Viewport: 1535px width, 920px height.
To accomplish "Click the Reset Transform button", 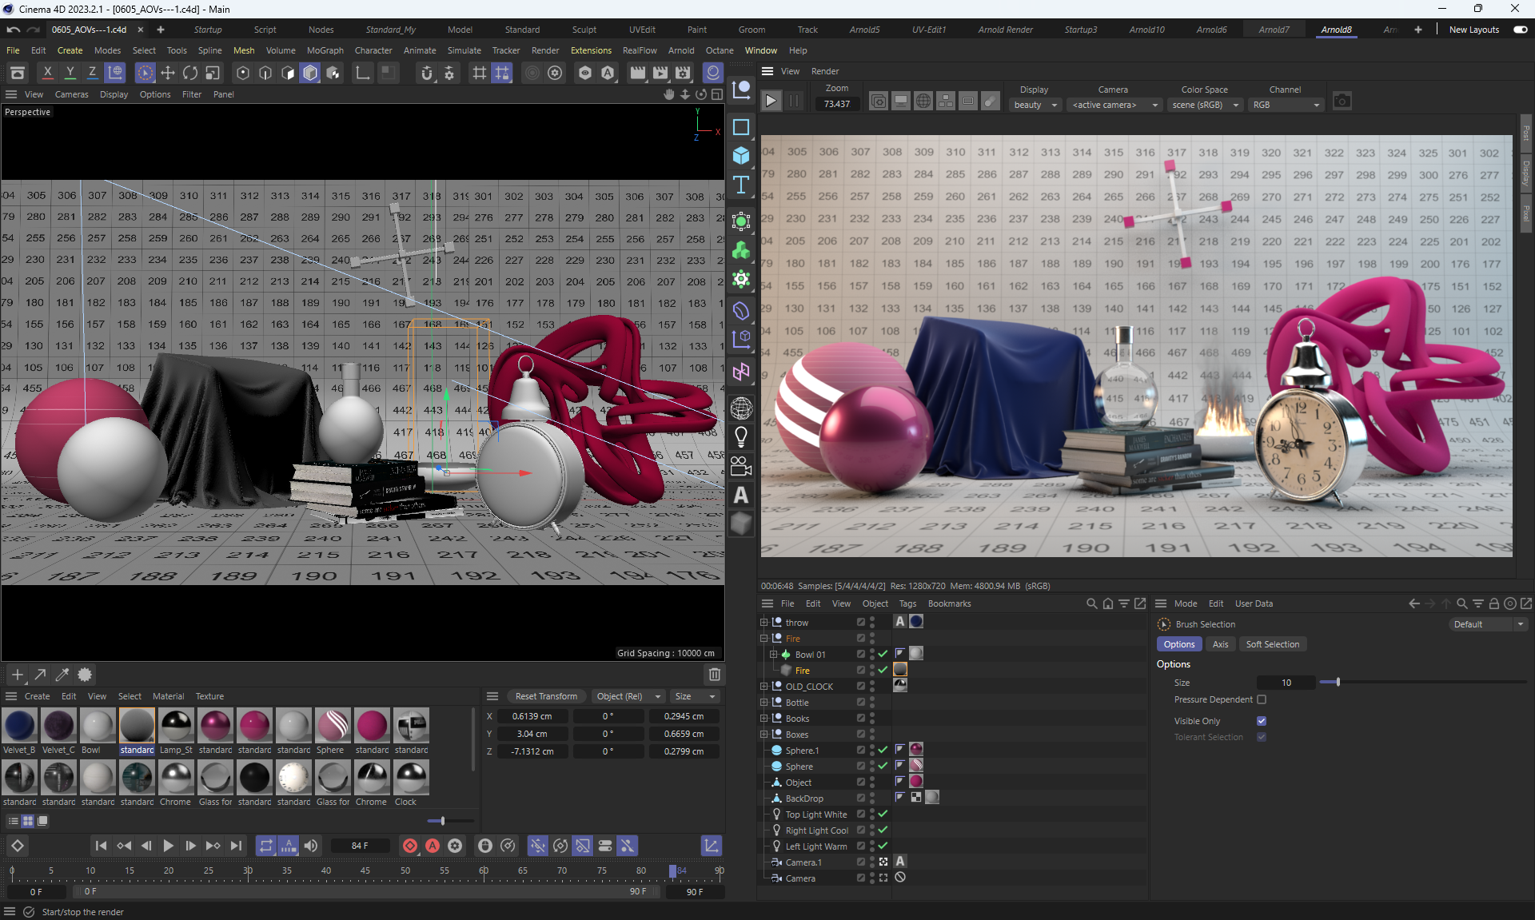I will click(546, 696).
